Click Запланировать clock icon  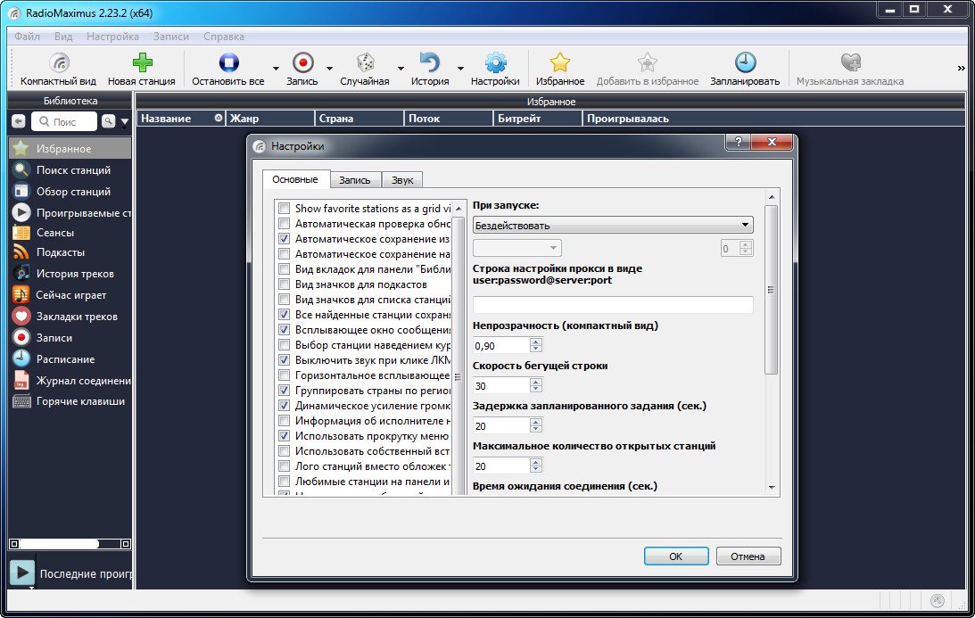pos(745,62)
